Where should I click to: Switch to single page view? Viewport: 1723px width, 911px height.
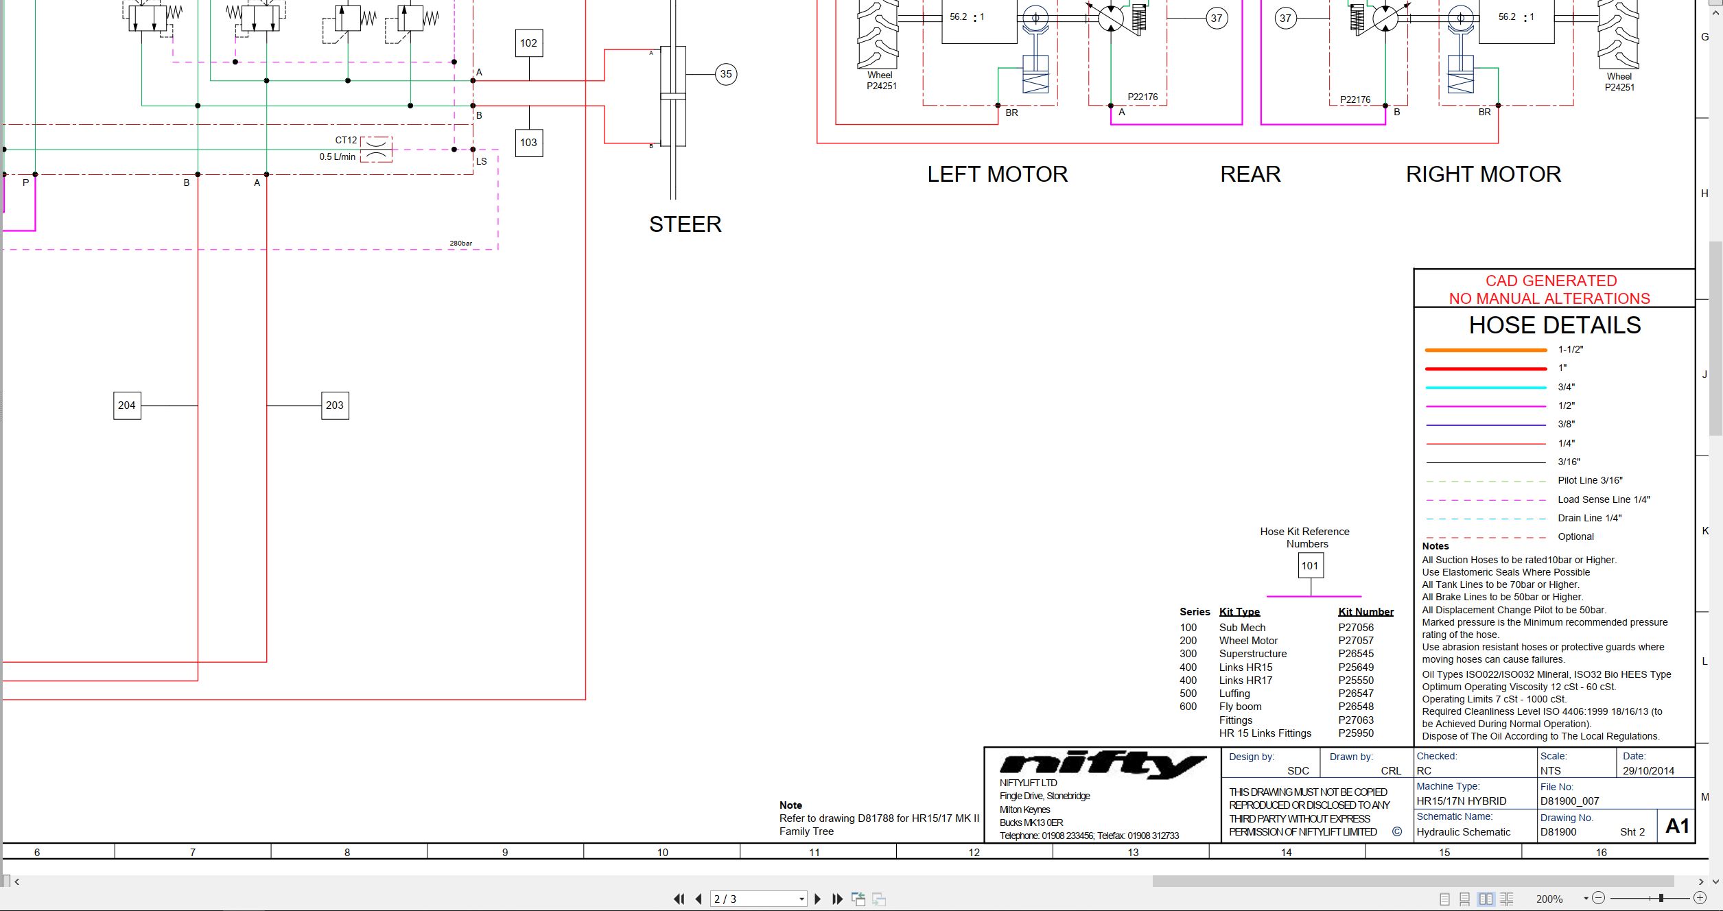click(x=1444, y=899)
